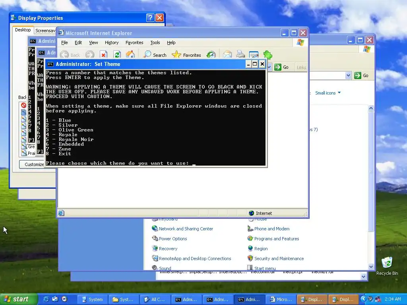Click the Windows start button

[19, 299]
